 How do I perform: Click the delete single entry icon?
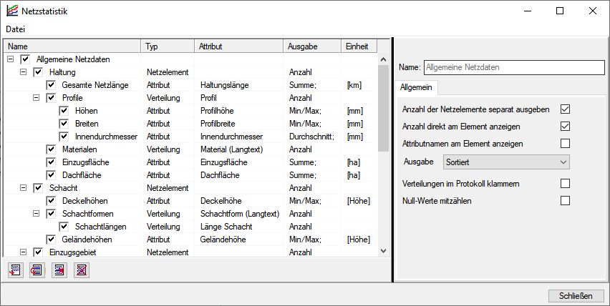click(x=60, y=270)
